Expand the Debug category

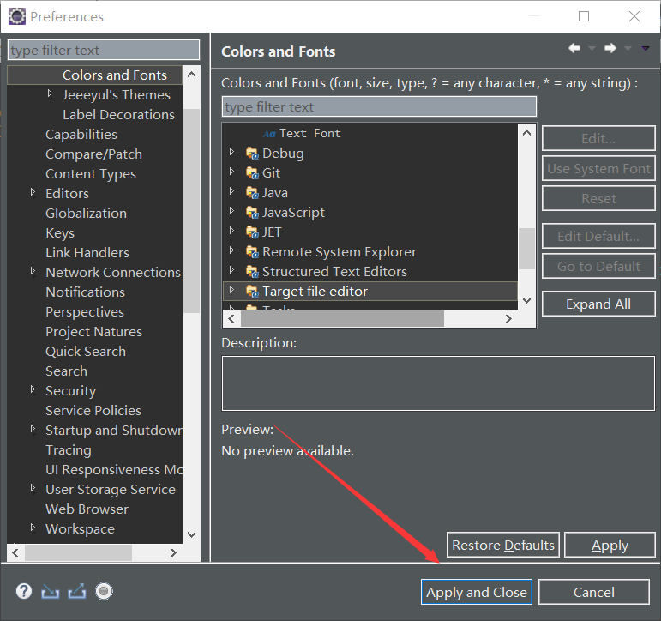(231, 152)
